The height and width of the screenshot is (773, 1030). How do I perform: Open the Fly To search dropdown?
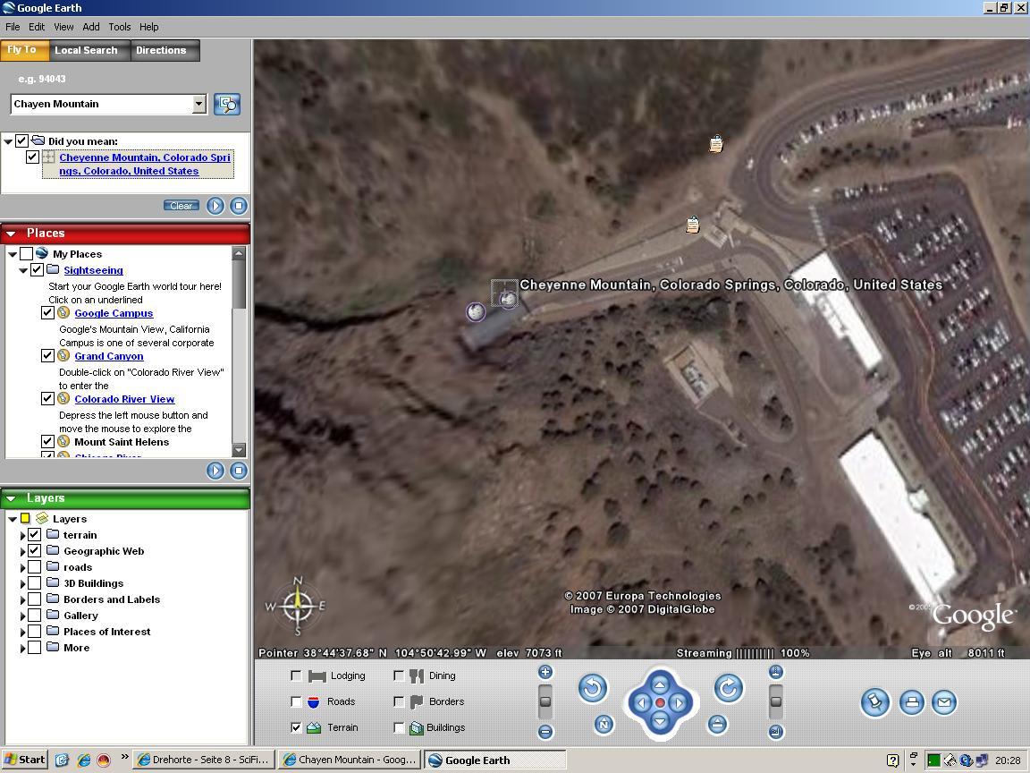pyautogui.click(x=198, y=105)
